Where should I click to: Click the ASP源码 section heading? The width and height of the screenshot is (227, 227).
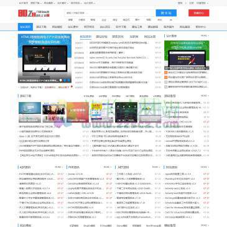[25, 167]
